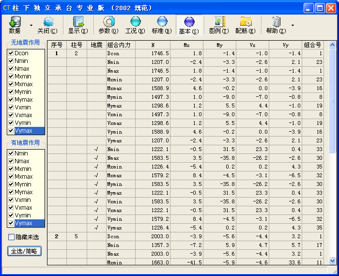The width and height of the screenshot is (339, 276).
Task: Toggle Nmin checkbox under 无地震作用
Action: 11,61
